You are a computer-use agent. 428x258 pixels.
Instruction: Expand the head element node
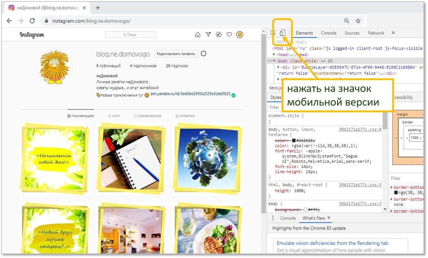click(274, 55)
